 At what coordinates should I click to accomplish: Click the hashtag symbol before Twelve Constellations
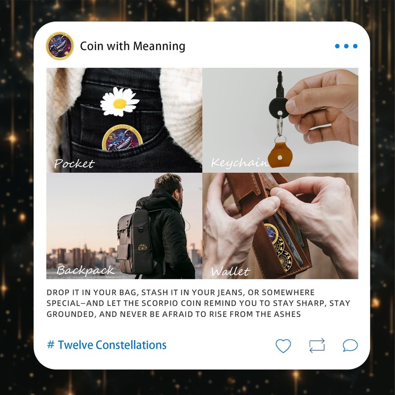[x=51, y=344]
